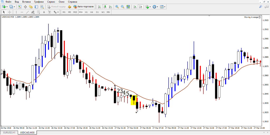Select the crosshair cursor tool

pos(10,12)
